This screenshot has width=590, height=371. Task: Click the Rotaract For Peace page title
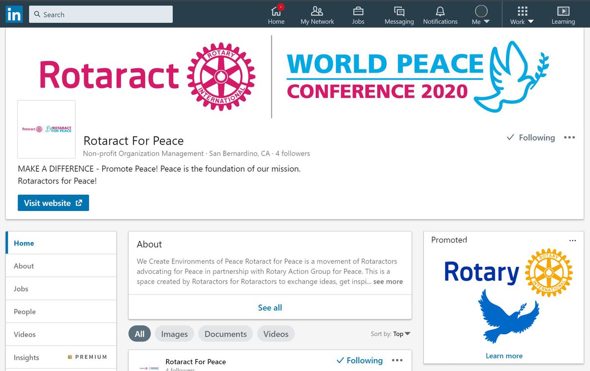click(x=134, y=141)
